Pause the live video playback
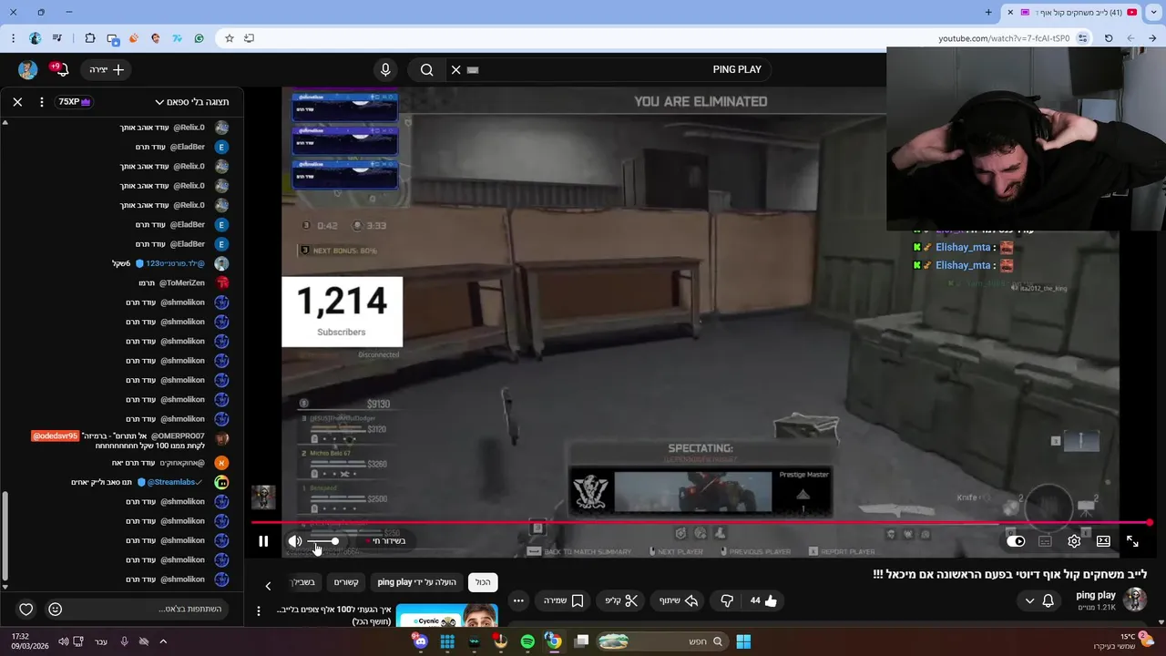 click(x=263, y=541)
